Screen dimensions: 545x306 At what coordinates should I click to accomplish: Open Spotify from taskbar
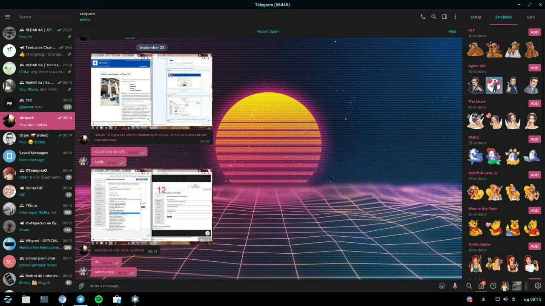98,299
